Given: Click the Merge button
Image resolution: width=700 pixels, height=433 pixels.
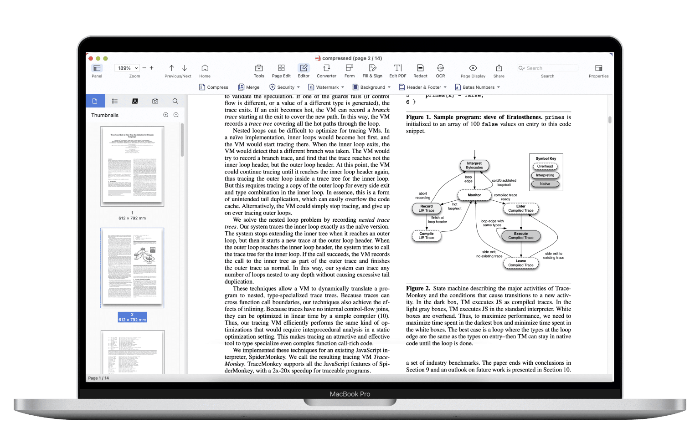Looking at the screenshot, I should [249, 87].
